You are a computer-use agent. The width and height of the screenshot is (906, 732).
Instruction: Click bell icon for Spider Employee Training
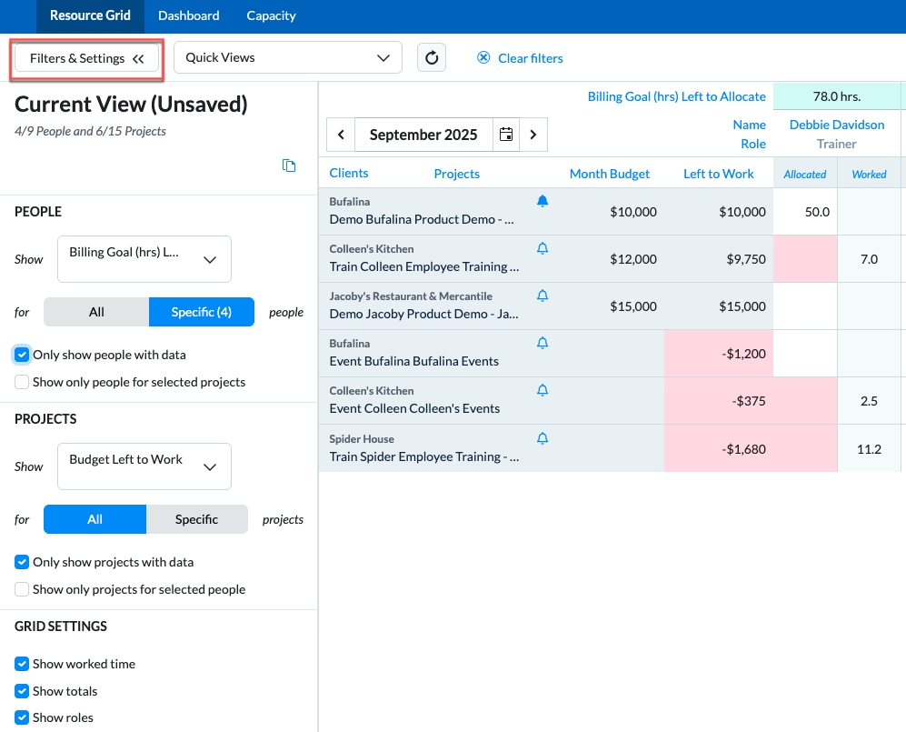point(542,438)
